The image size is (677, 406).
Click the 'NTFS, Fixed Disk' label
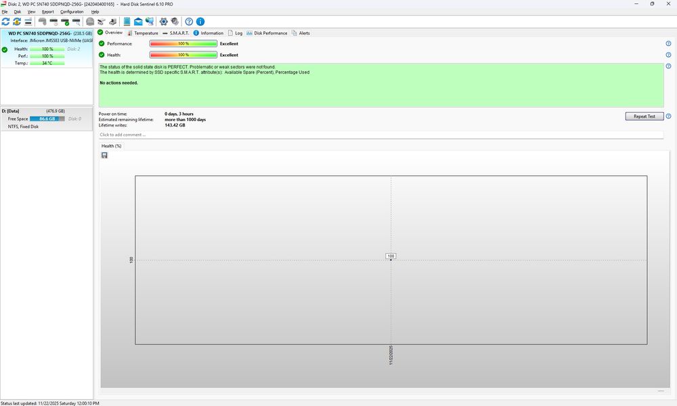coord(23,127)
